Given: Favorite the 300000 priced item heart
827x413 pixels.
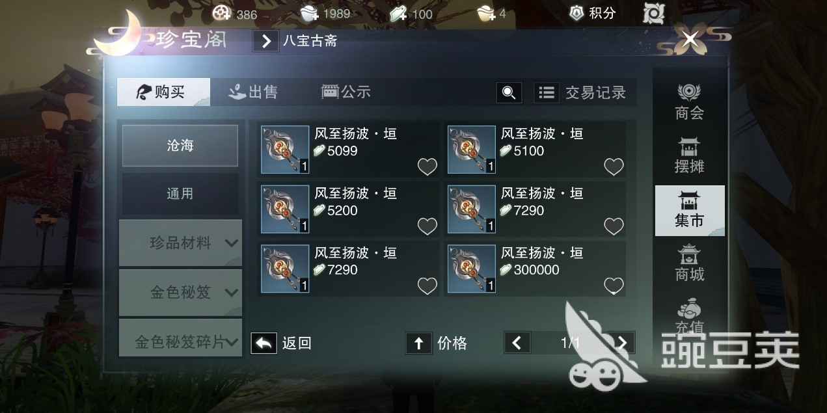Looking at the screenshot, I should 614,286.
